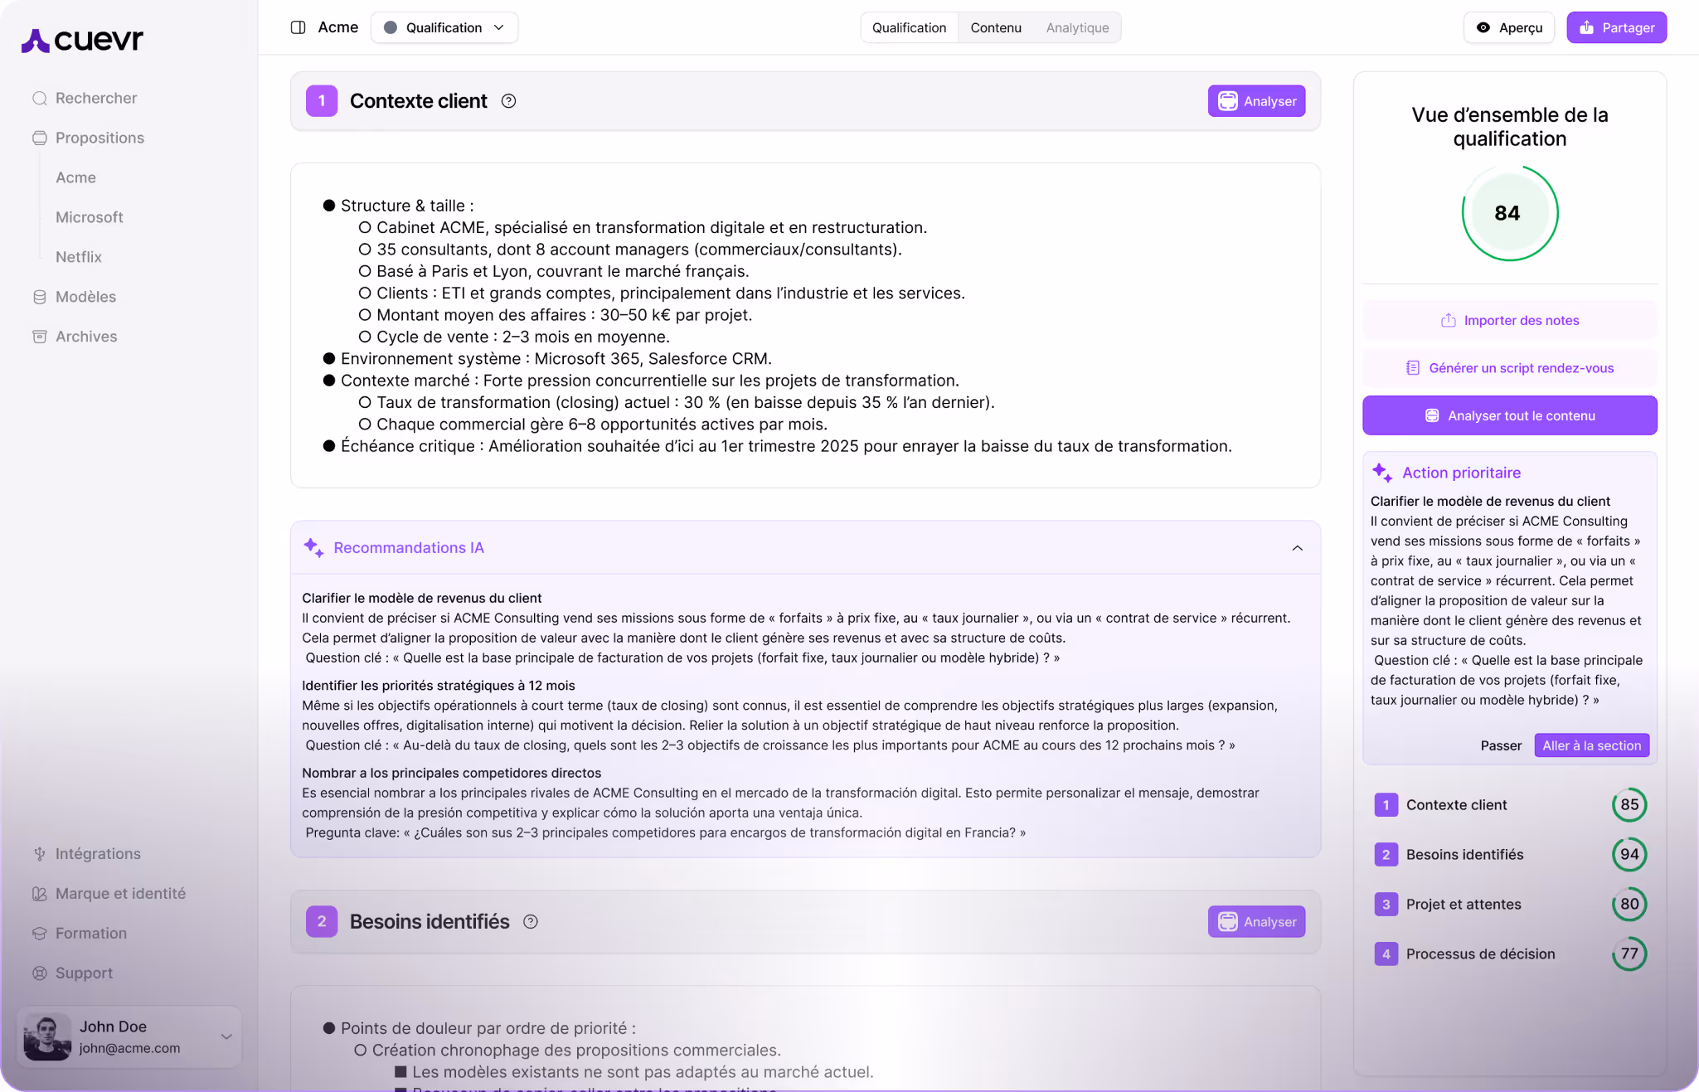The image size is (1699, 1092).
Task: Click the Rechercher search icon
Action: [39, 98]
